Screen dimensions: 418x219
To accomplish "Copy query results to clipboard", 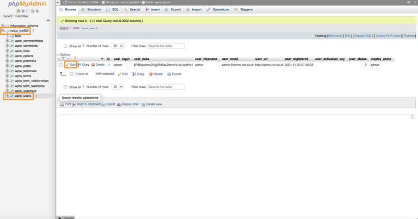I will (87, 104).
